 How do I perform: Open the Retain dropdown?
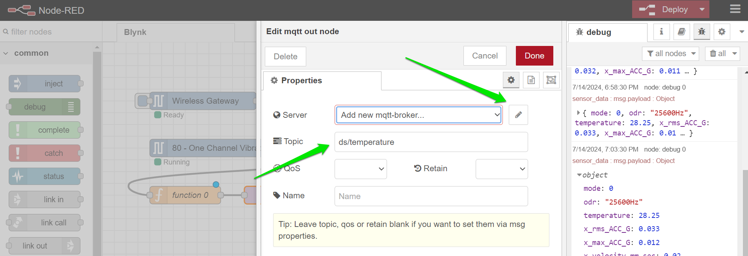[x=502, y=169]
